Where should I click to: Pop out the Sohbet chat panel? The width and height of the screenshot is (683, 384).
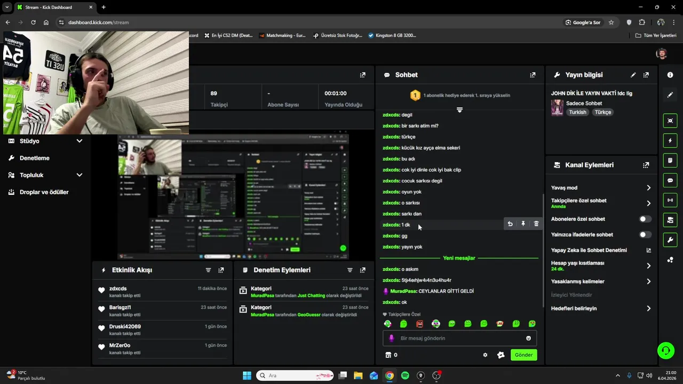pyautogui.click(x=533, y=75)
